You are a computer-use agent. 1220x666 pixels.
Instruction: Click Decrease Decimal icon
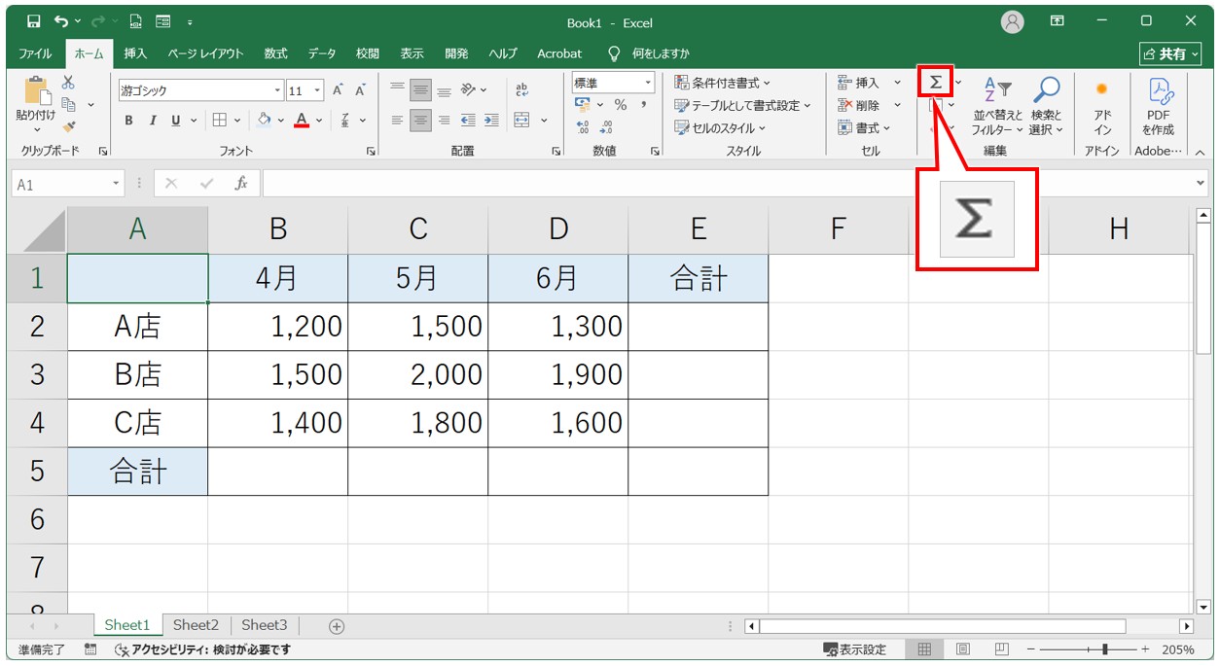click(606, 127)
